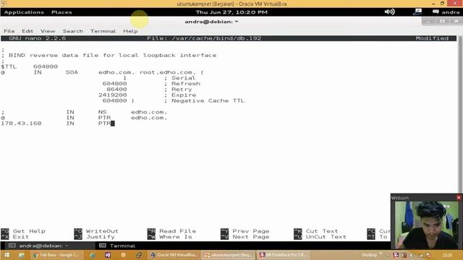Close the Webcam overlay window
463x260 pixels.
click(x=459, y=197)
